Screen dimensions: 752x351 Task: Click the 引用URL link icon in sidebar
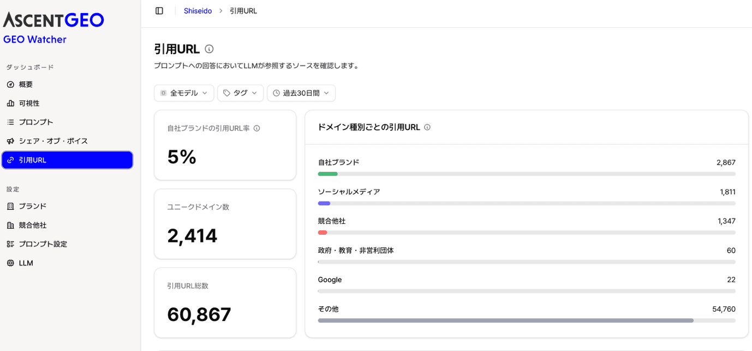tap(10, 160)
